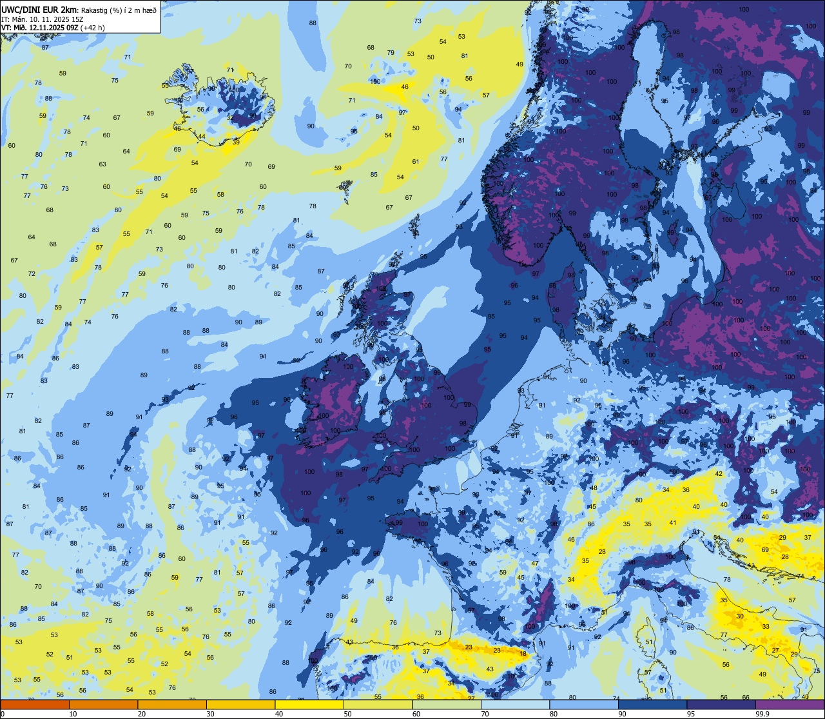Click the pale blue 70–80 legend swatch
The width and height of the screenshot is (825, 719).
tap(515, 704)
